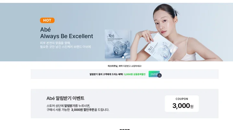
Task: Click the '알림받기 동의 고객에게 드리는 혜택!' text
Action: coord(106,74)
